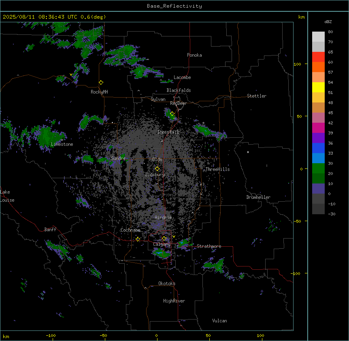The height and width of the screenshot is (341, 349).
Task: Click the yellow diamond marker above RockyMH
Action: pos(101,83)
